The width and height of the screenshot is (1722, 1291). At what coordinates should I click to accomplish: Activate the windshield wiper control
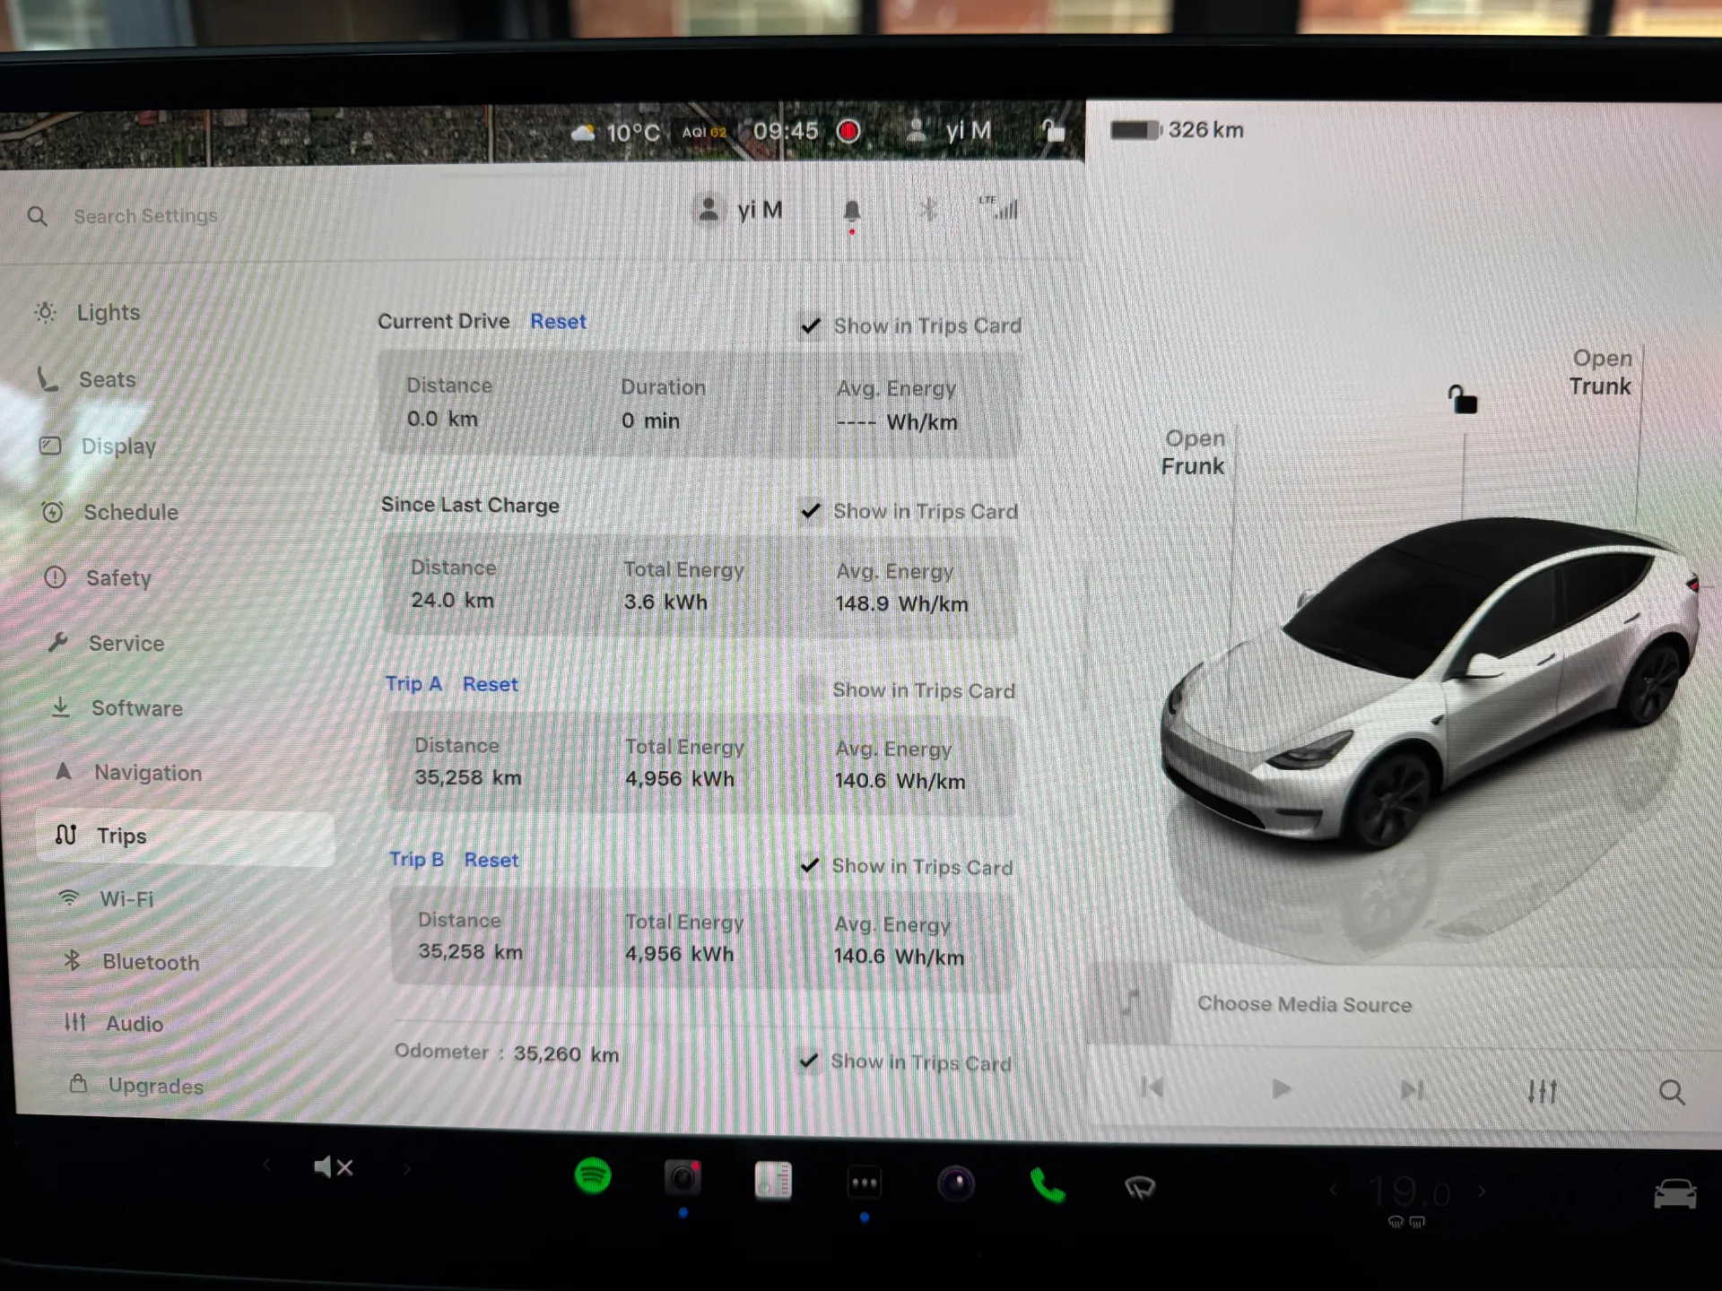(x=1140, y=1188)
